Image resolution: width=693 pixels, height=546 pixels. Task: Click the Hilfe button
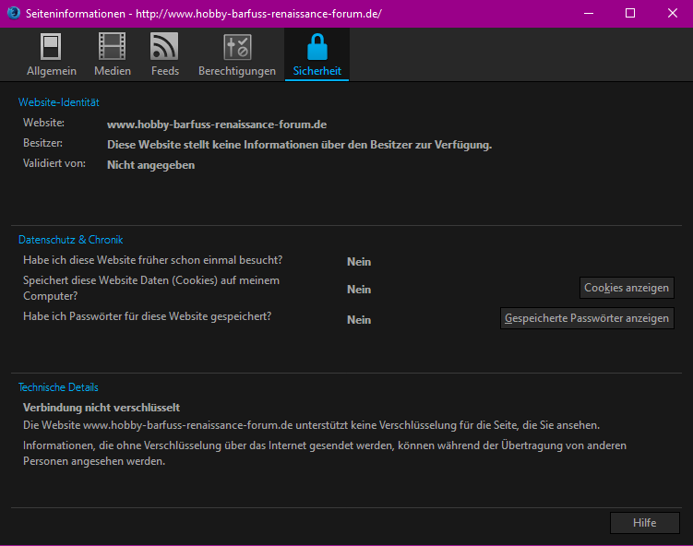[644, 523]
